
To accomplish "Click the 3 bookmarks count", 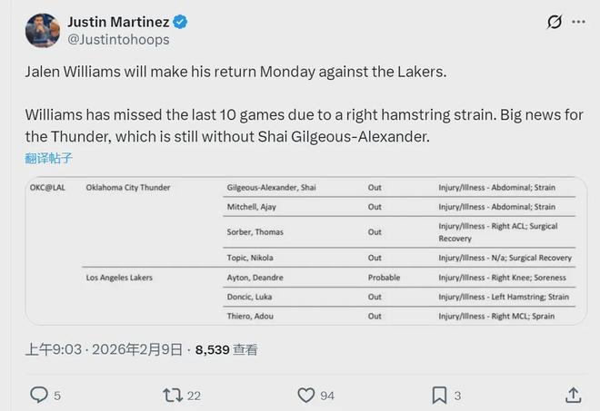I will (x=457, y=395).
